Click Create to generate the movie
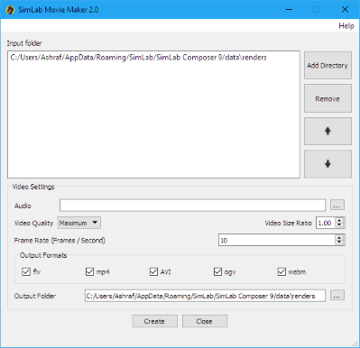 (x=154, y=321)
